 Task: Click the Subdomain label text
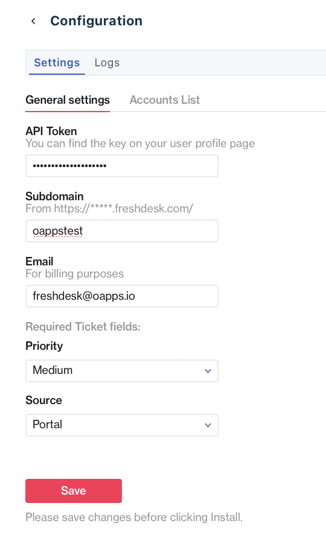54,197
